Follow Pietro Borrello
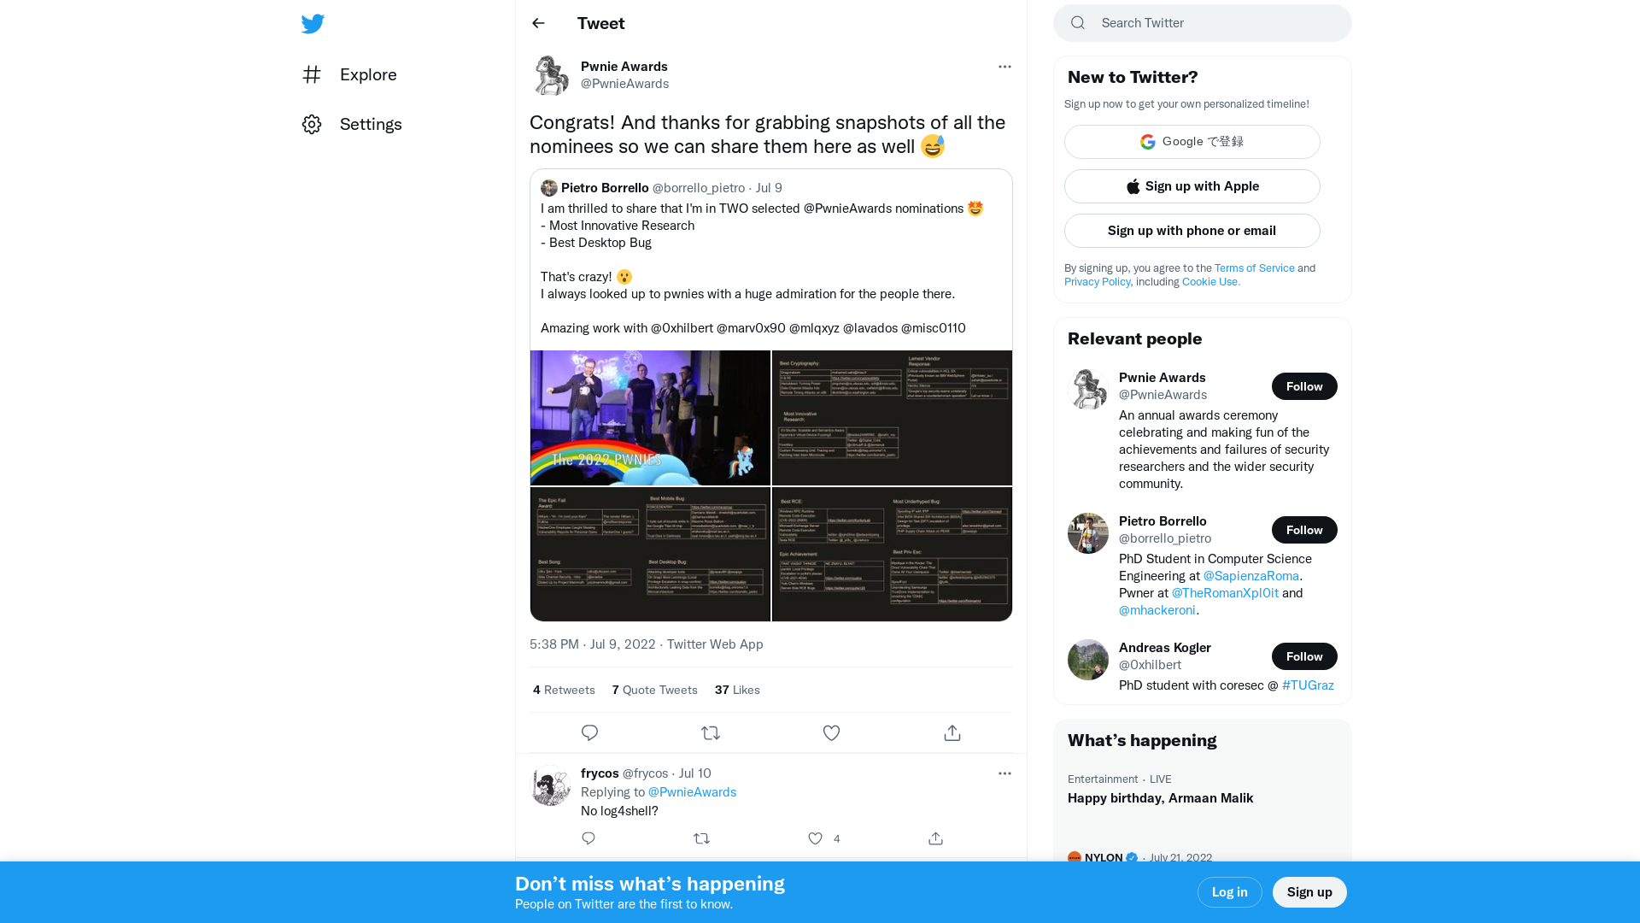 [x=1304, y=530]
